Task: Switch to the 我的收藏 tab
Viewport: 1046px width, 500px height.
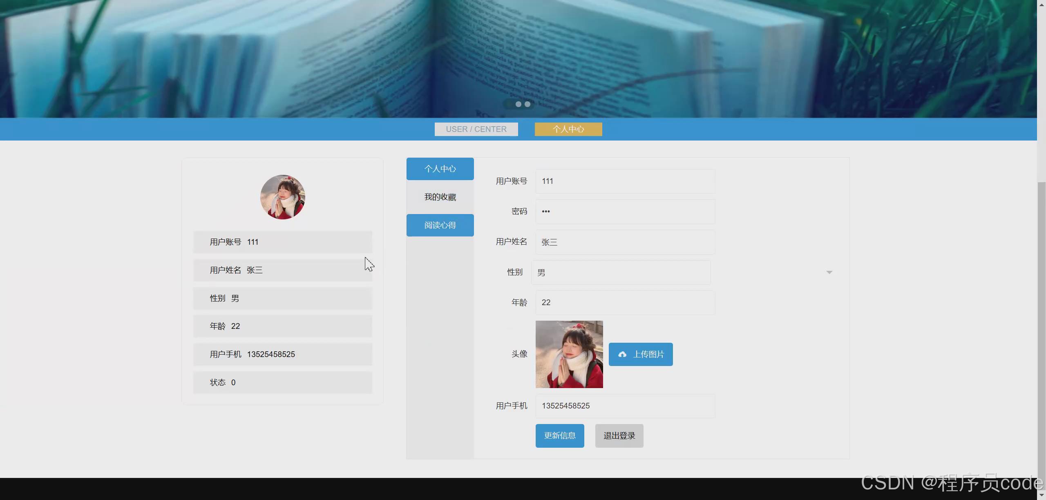Action: pyautogui.click(x=440, y=197)
